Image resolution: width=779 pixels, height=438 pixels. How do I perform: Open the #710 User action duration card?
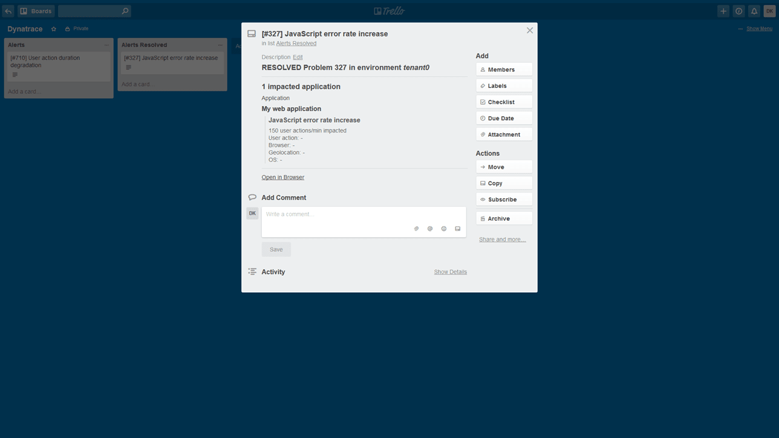(x=59, y=66)
